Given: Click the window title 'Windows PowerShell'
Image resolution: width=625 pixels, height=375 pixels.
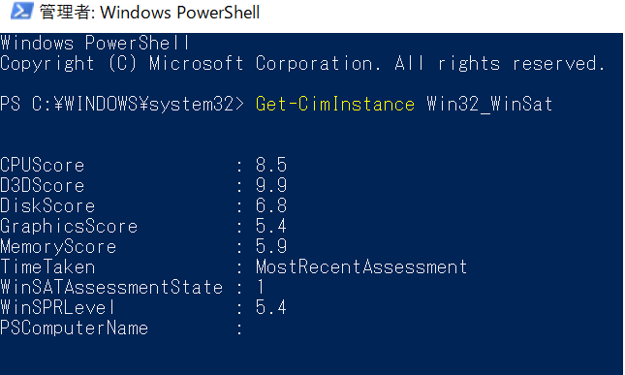Looking at the screenshot, I should pyautogui.click(x=180, y=13).
